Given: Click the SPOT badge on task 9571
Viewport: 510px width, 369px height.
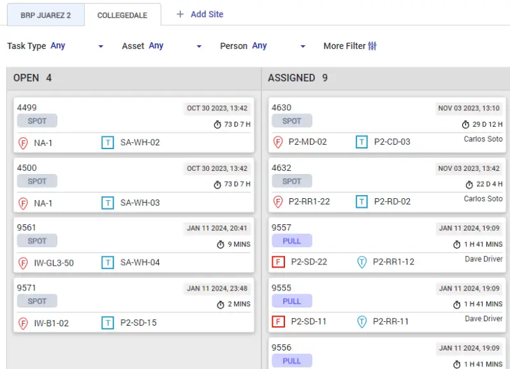Looking at the screenshot, I should pyautogui.click(x=37, y=301).
